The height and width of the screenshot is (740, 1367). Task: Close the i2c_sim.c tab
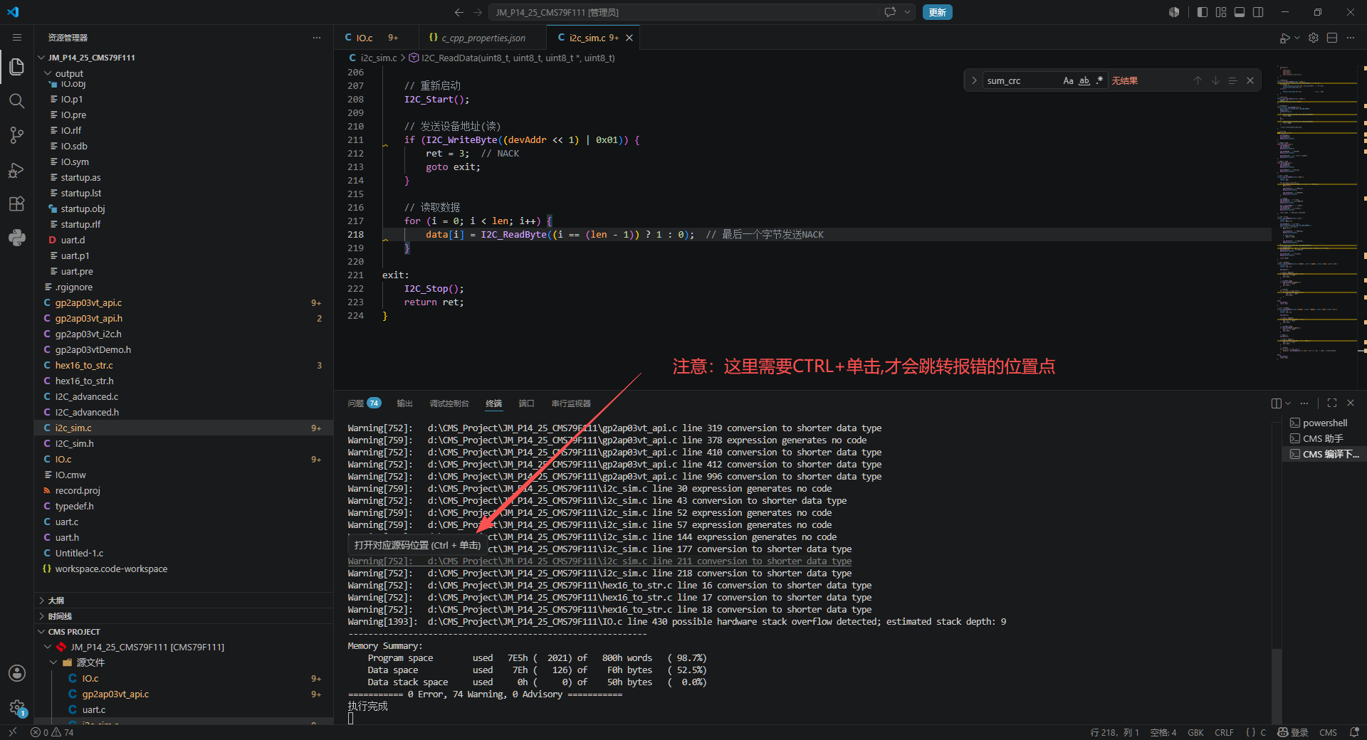click(629, 38)
